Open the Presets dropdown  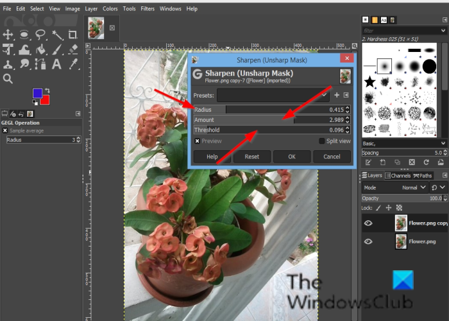click(x=273, y=95)
